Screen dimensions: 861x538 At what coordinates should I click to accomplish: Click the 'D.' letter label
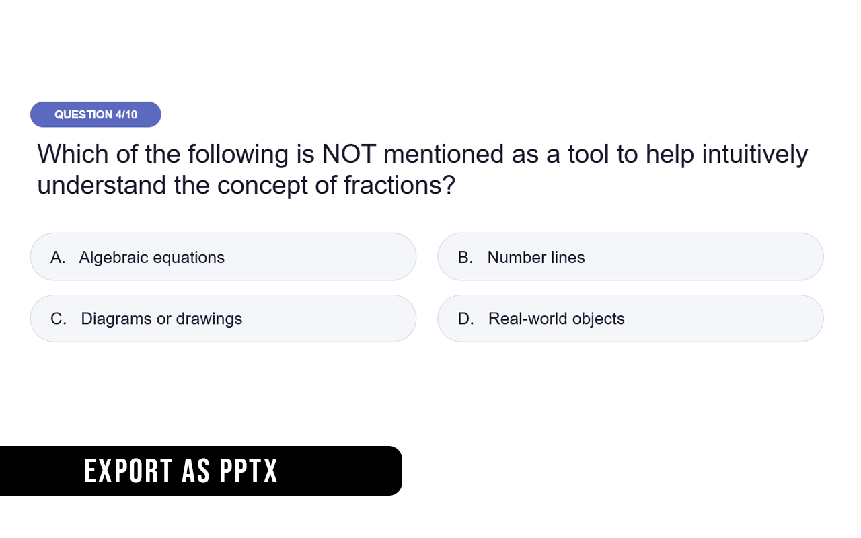[x=465, y=319]
